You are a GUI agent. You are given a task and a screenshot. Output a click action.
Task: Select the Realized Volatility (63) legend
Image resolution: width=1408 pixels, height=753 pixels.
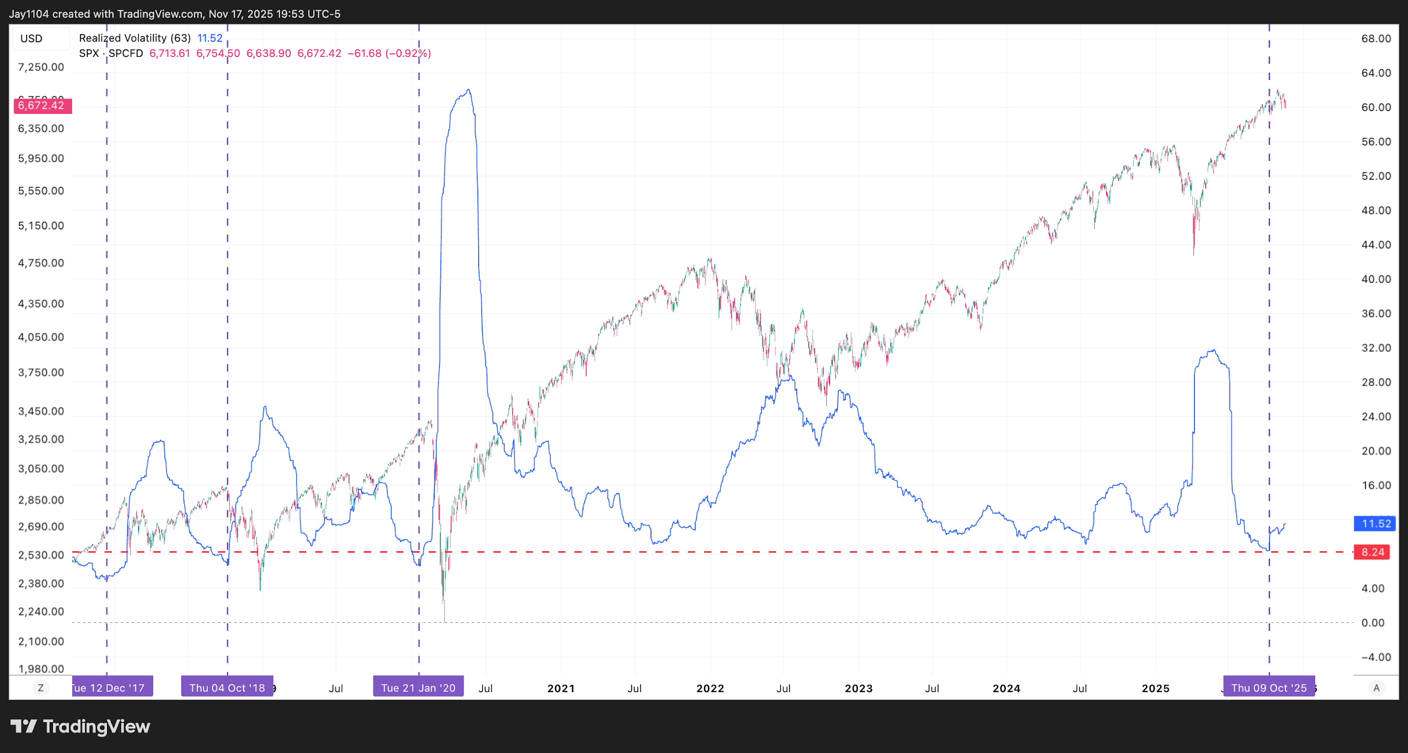(x=135, y=38)
